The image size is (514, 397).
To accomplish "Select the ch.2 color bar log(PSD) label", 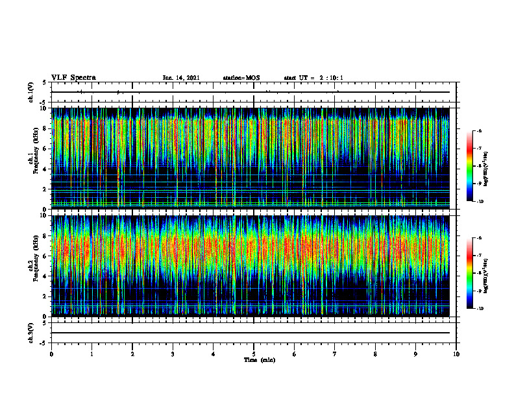I will click(486, 276).
